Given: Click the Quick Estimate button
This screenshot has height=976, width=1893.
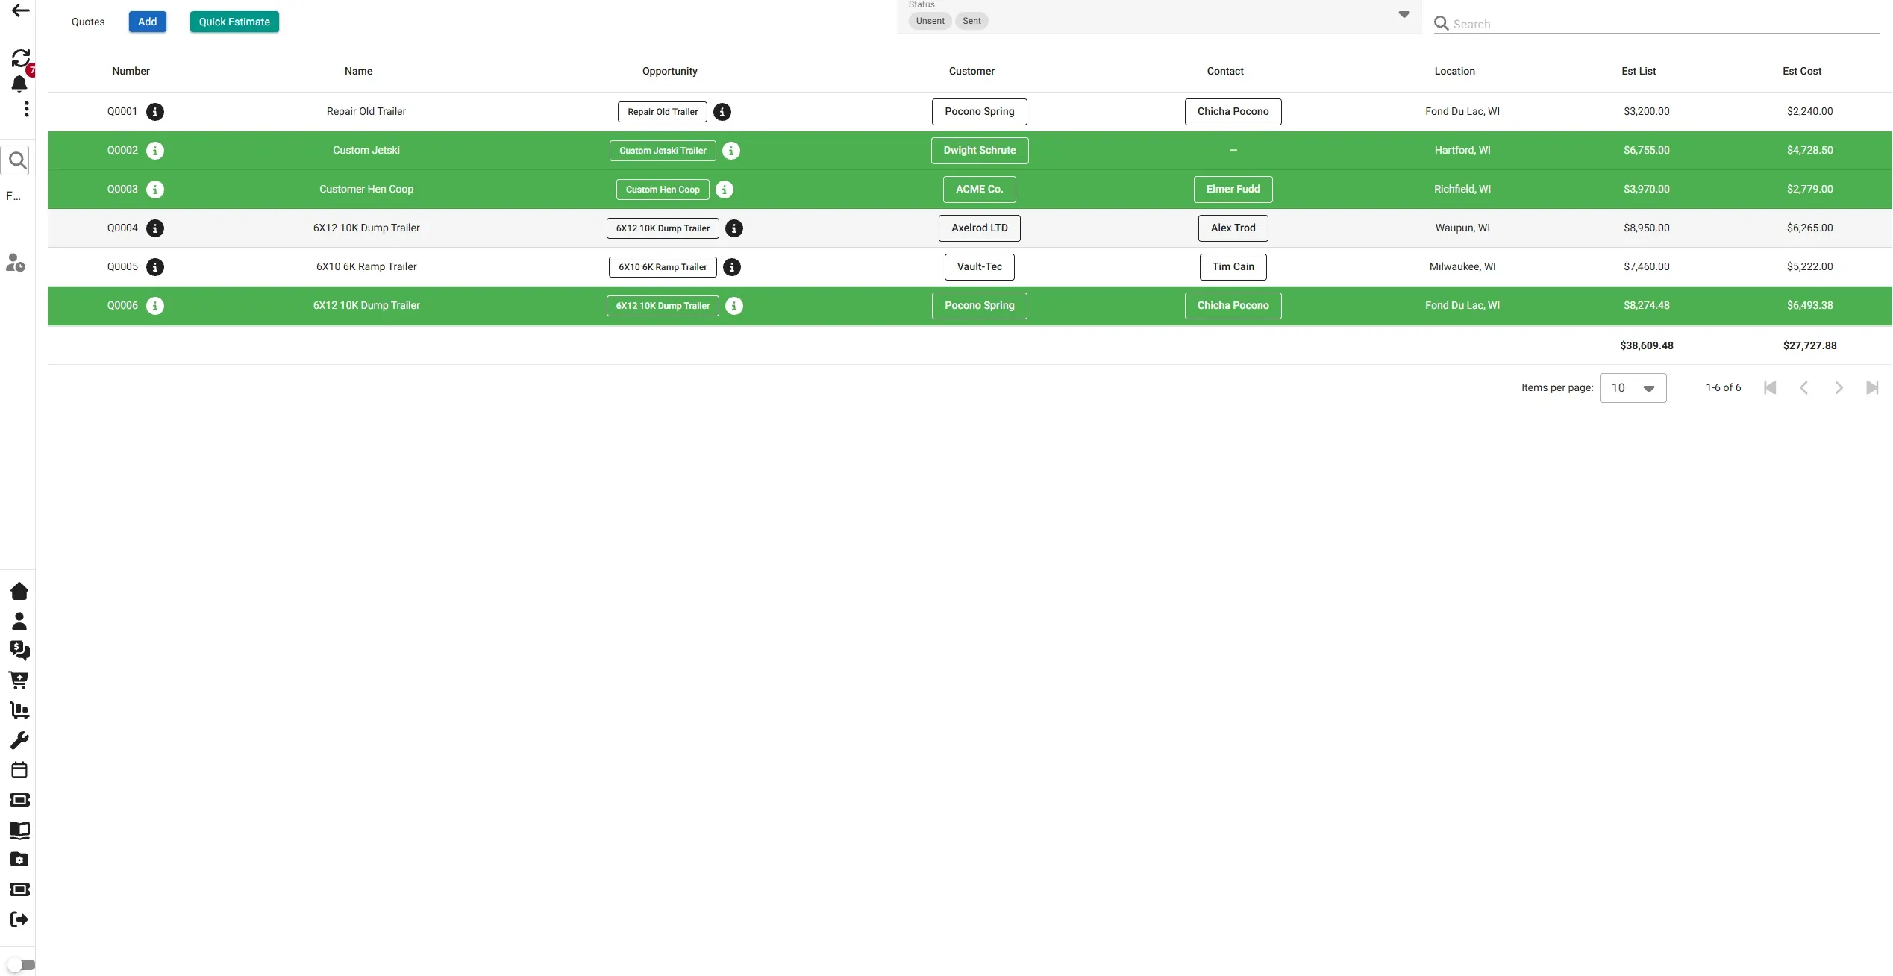Looking at the screenshot, I should [234, 22].
